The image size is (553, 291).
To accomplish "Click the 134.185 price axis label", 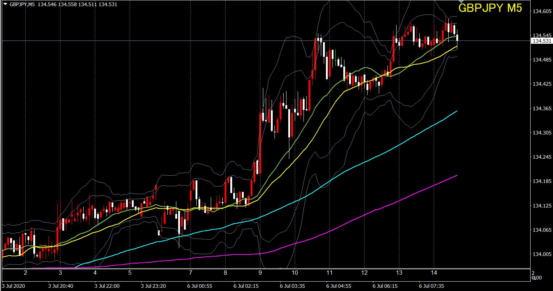I will (541, 181).
